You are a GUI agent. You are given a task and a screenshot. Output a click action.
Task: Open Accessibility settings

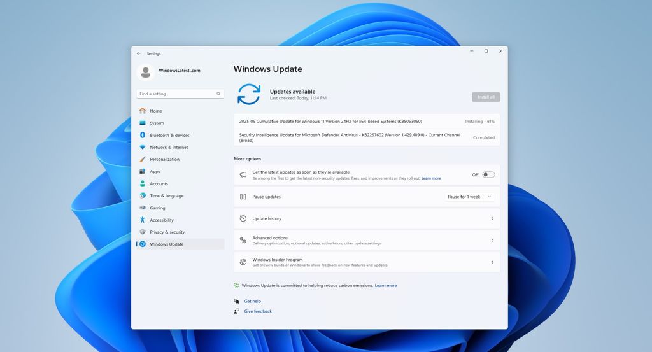pyautogui.click(x=180, y=220)
